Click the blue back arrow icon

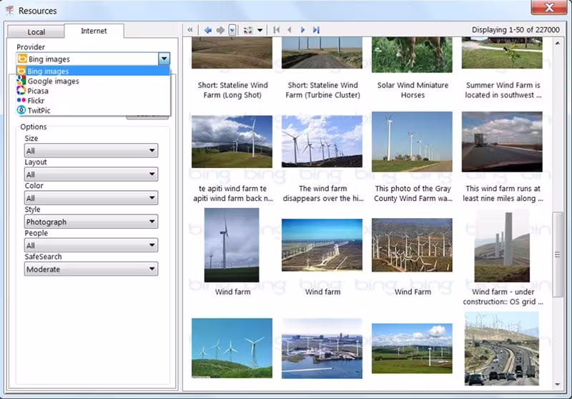pyautogui.click(x=207, y=30)
